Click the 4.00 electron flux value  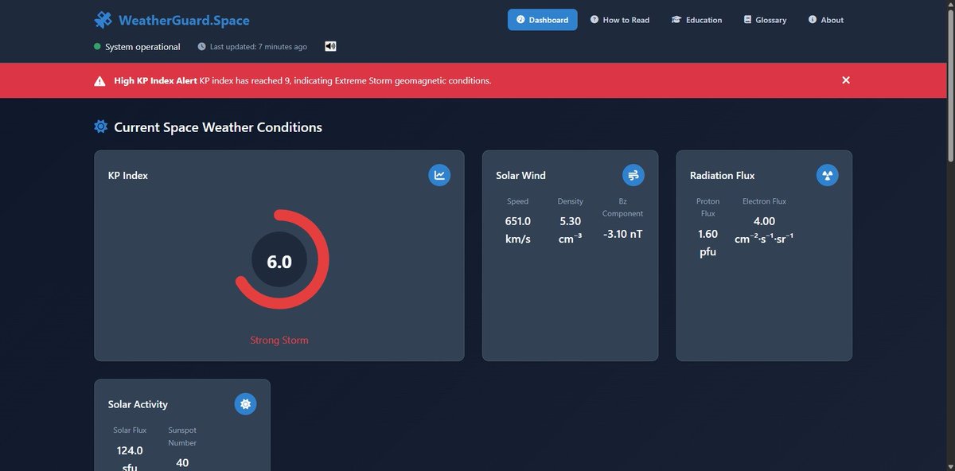point(764,230)
